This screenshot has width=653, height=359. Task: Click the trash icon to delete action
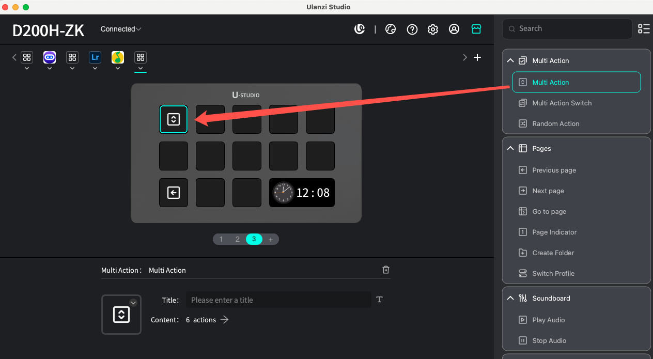[385, 270]
